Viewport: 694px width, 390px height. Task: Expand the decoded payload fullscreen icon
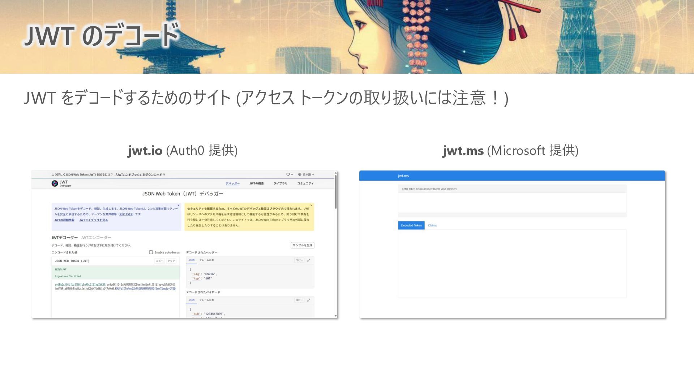coord(309,300)
